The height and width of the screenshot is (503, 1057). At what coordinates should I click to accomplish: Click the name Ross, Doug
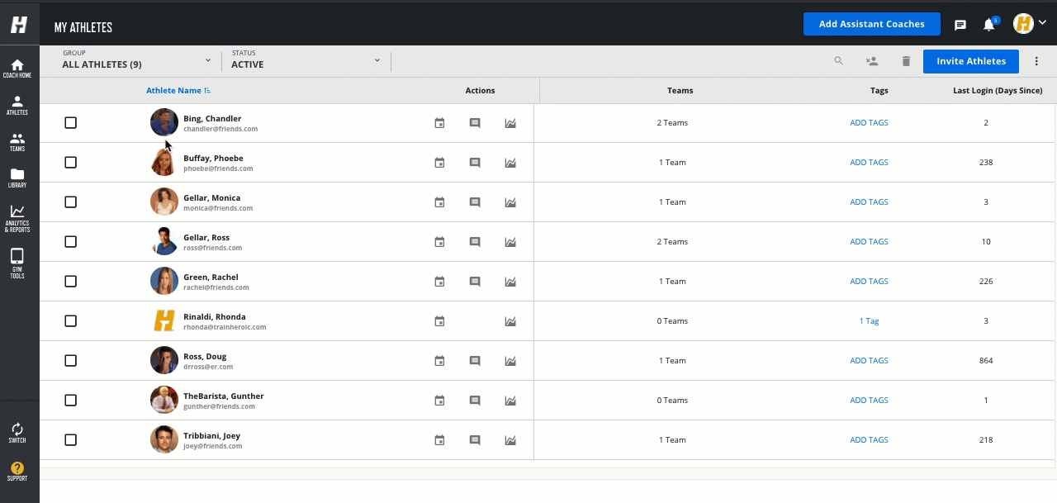[x=205, y=357]
